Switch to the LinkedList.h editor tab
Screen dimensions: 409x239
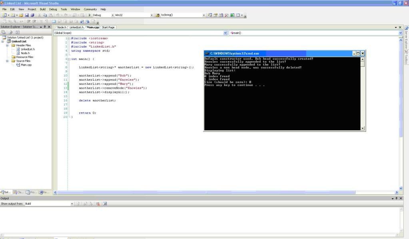pos(76,27)
